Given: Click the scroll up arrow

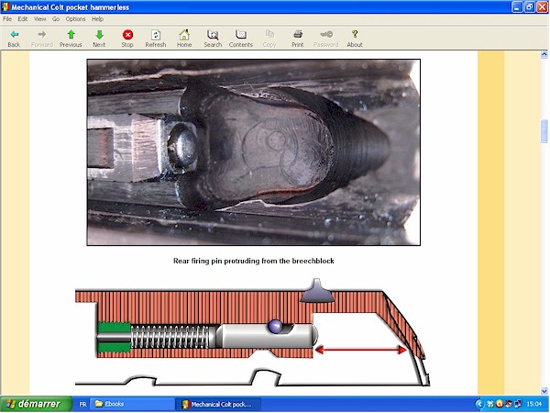Looking at the screenshot, I should click(x=544, y=54).
